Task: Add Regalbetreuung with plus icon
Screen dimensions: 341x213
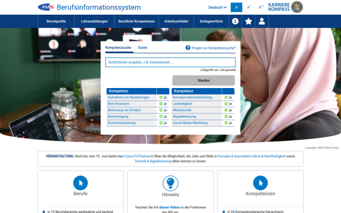Action: [x=226, y=116]
